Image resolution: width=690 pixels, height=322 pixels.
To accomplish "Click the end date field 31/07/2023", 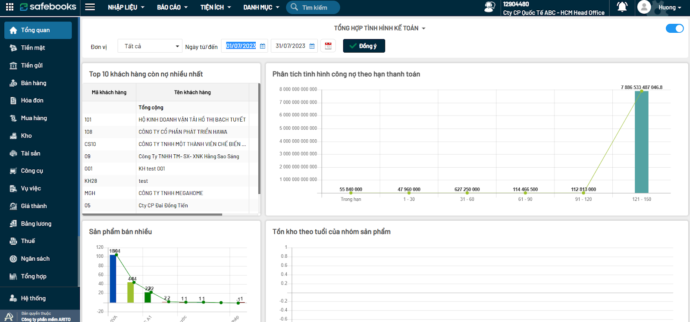I will click(290, 46).
